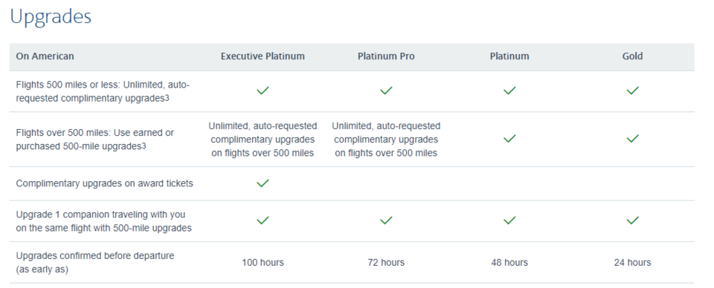Image resolution: width=714 pixels, height=288 pixels.
Task: Click 'Upgrades confirmed before departure' row label
Action: click(x=95, y=263)
